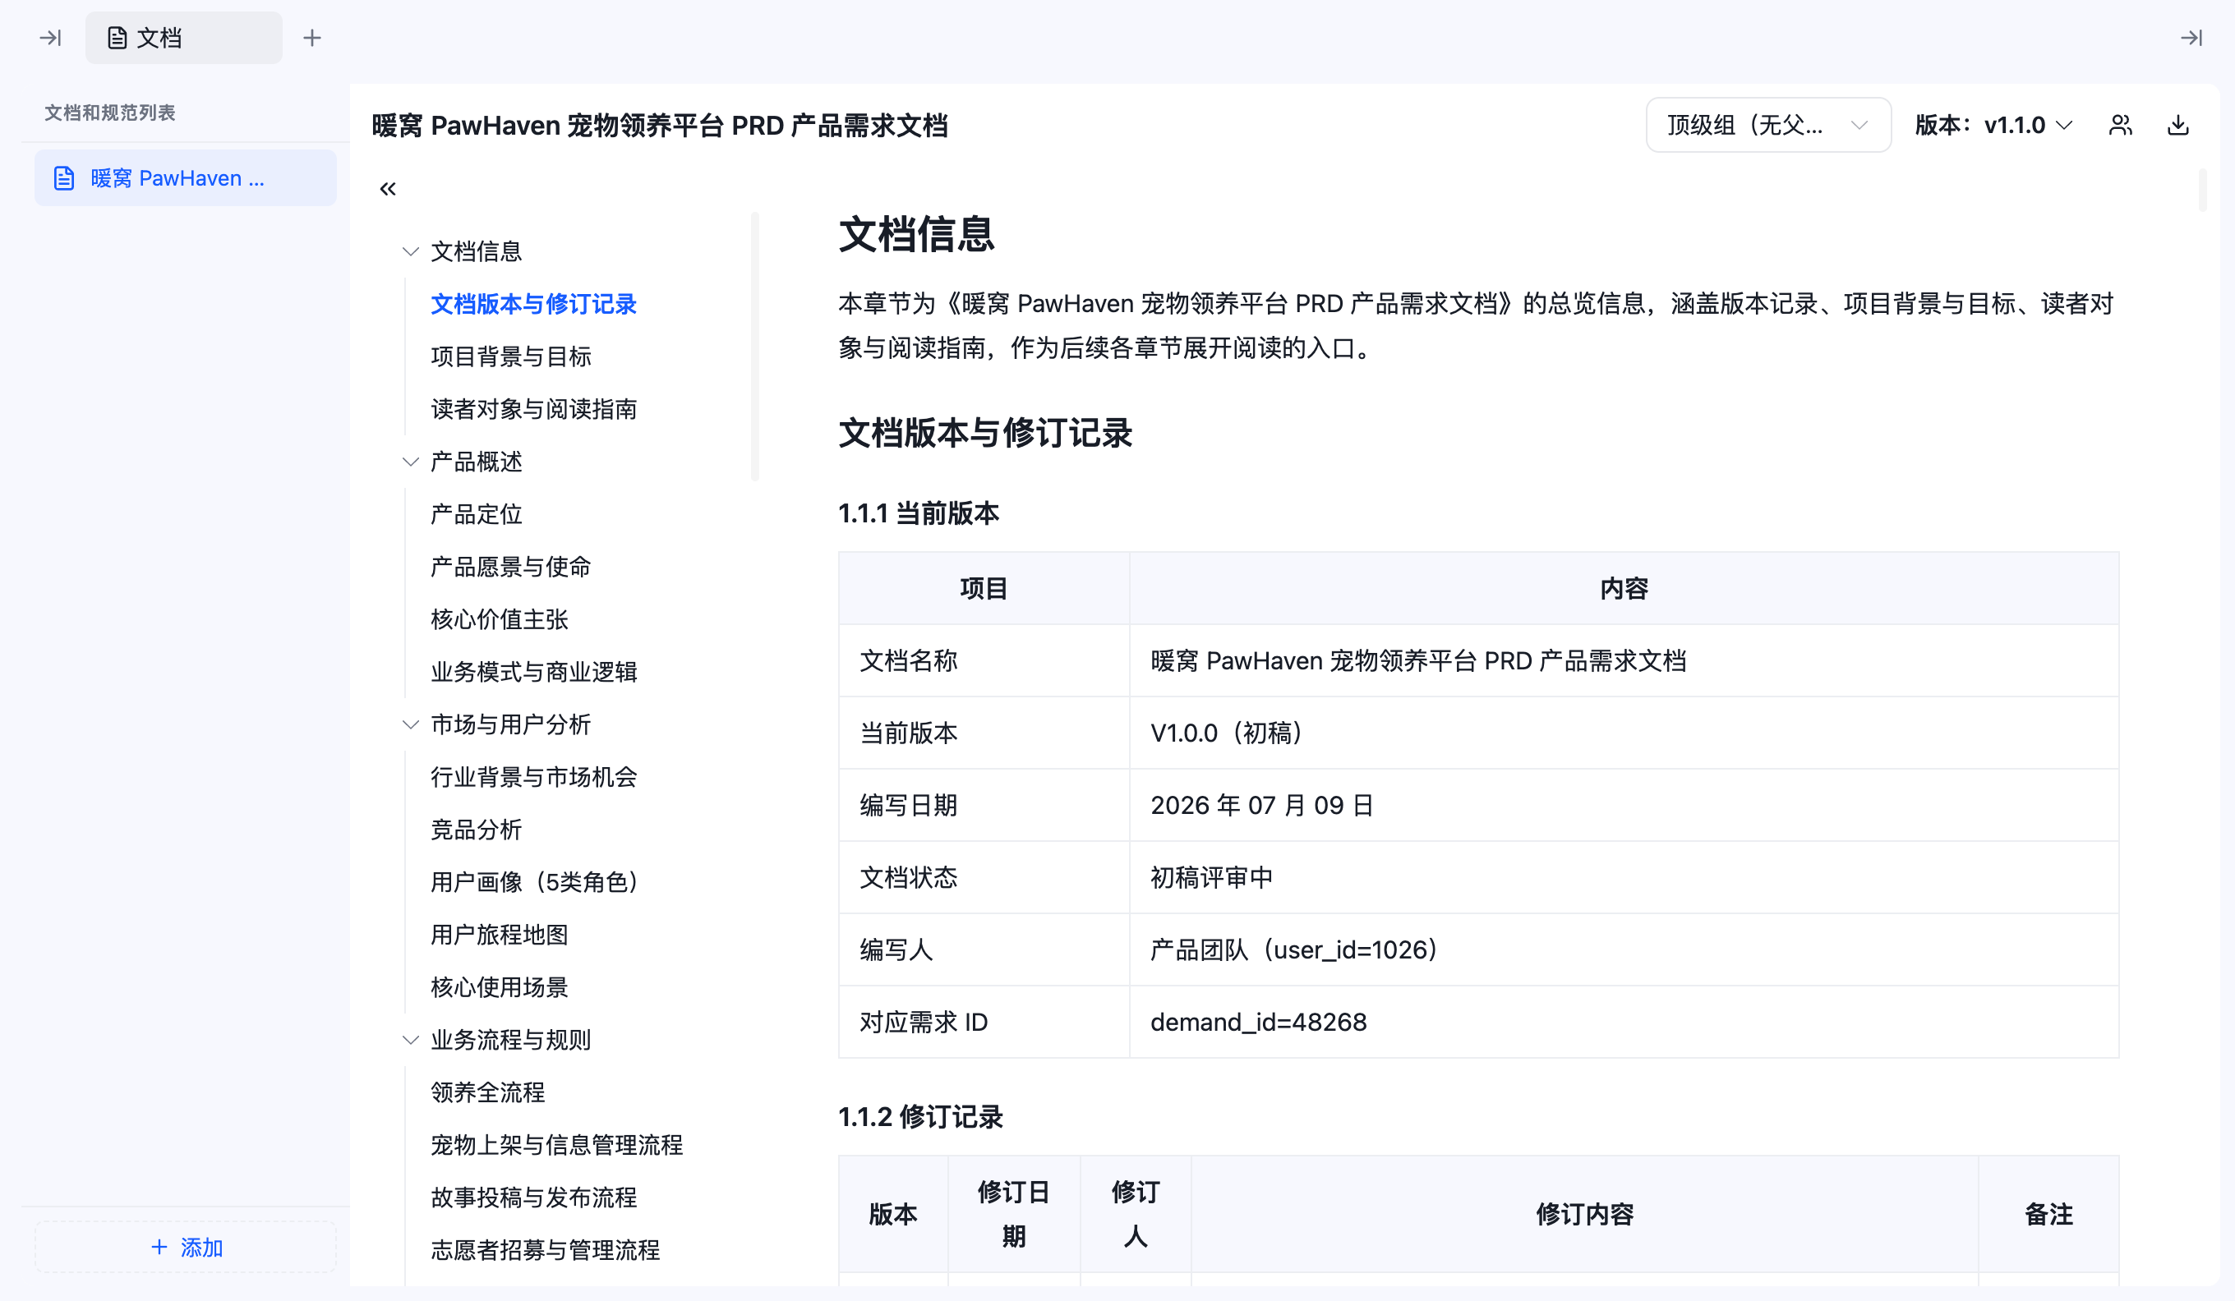The width and height of the screenshot is (2235, 1301).
Task: Click the 对应需求 ID row label
Action: point(984,1022)
